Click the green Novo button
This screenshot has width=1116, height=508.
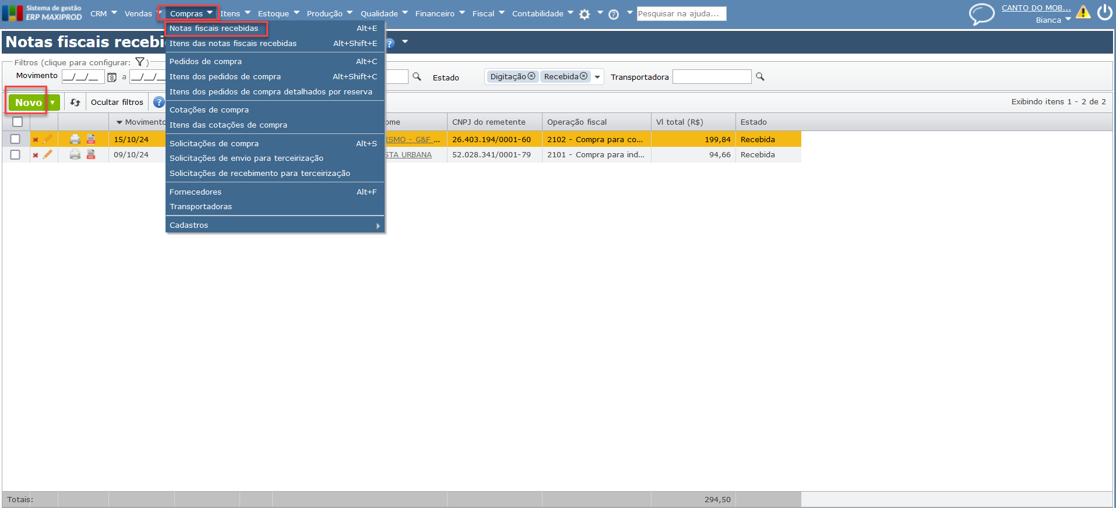pyautogui.click(x=28, y=103)
